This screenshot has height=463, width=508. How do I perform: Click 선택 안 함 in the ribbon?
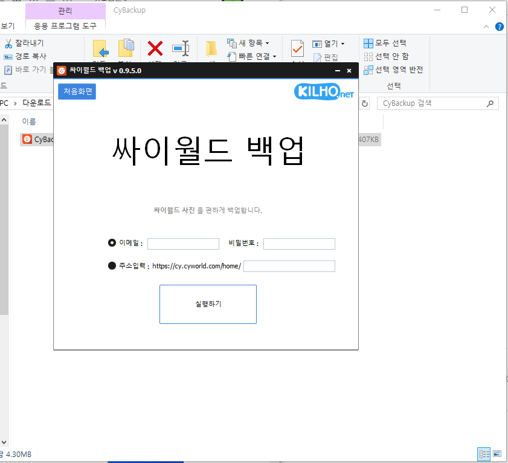[x=386, y=56]
